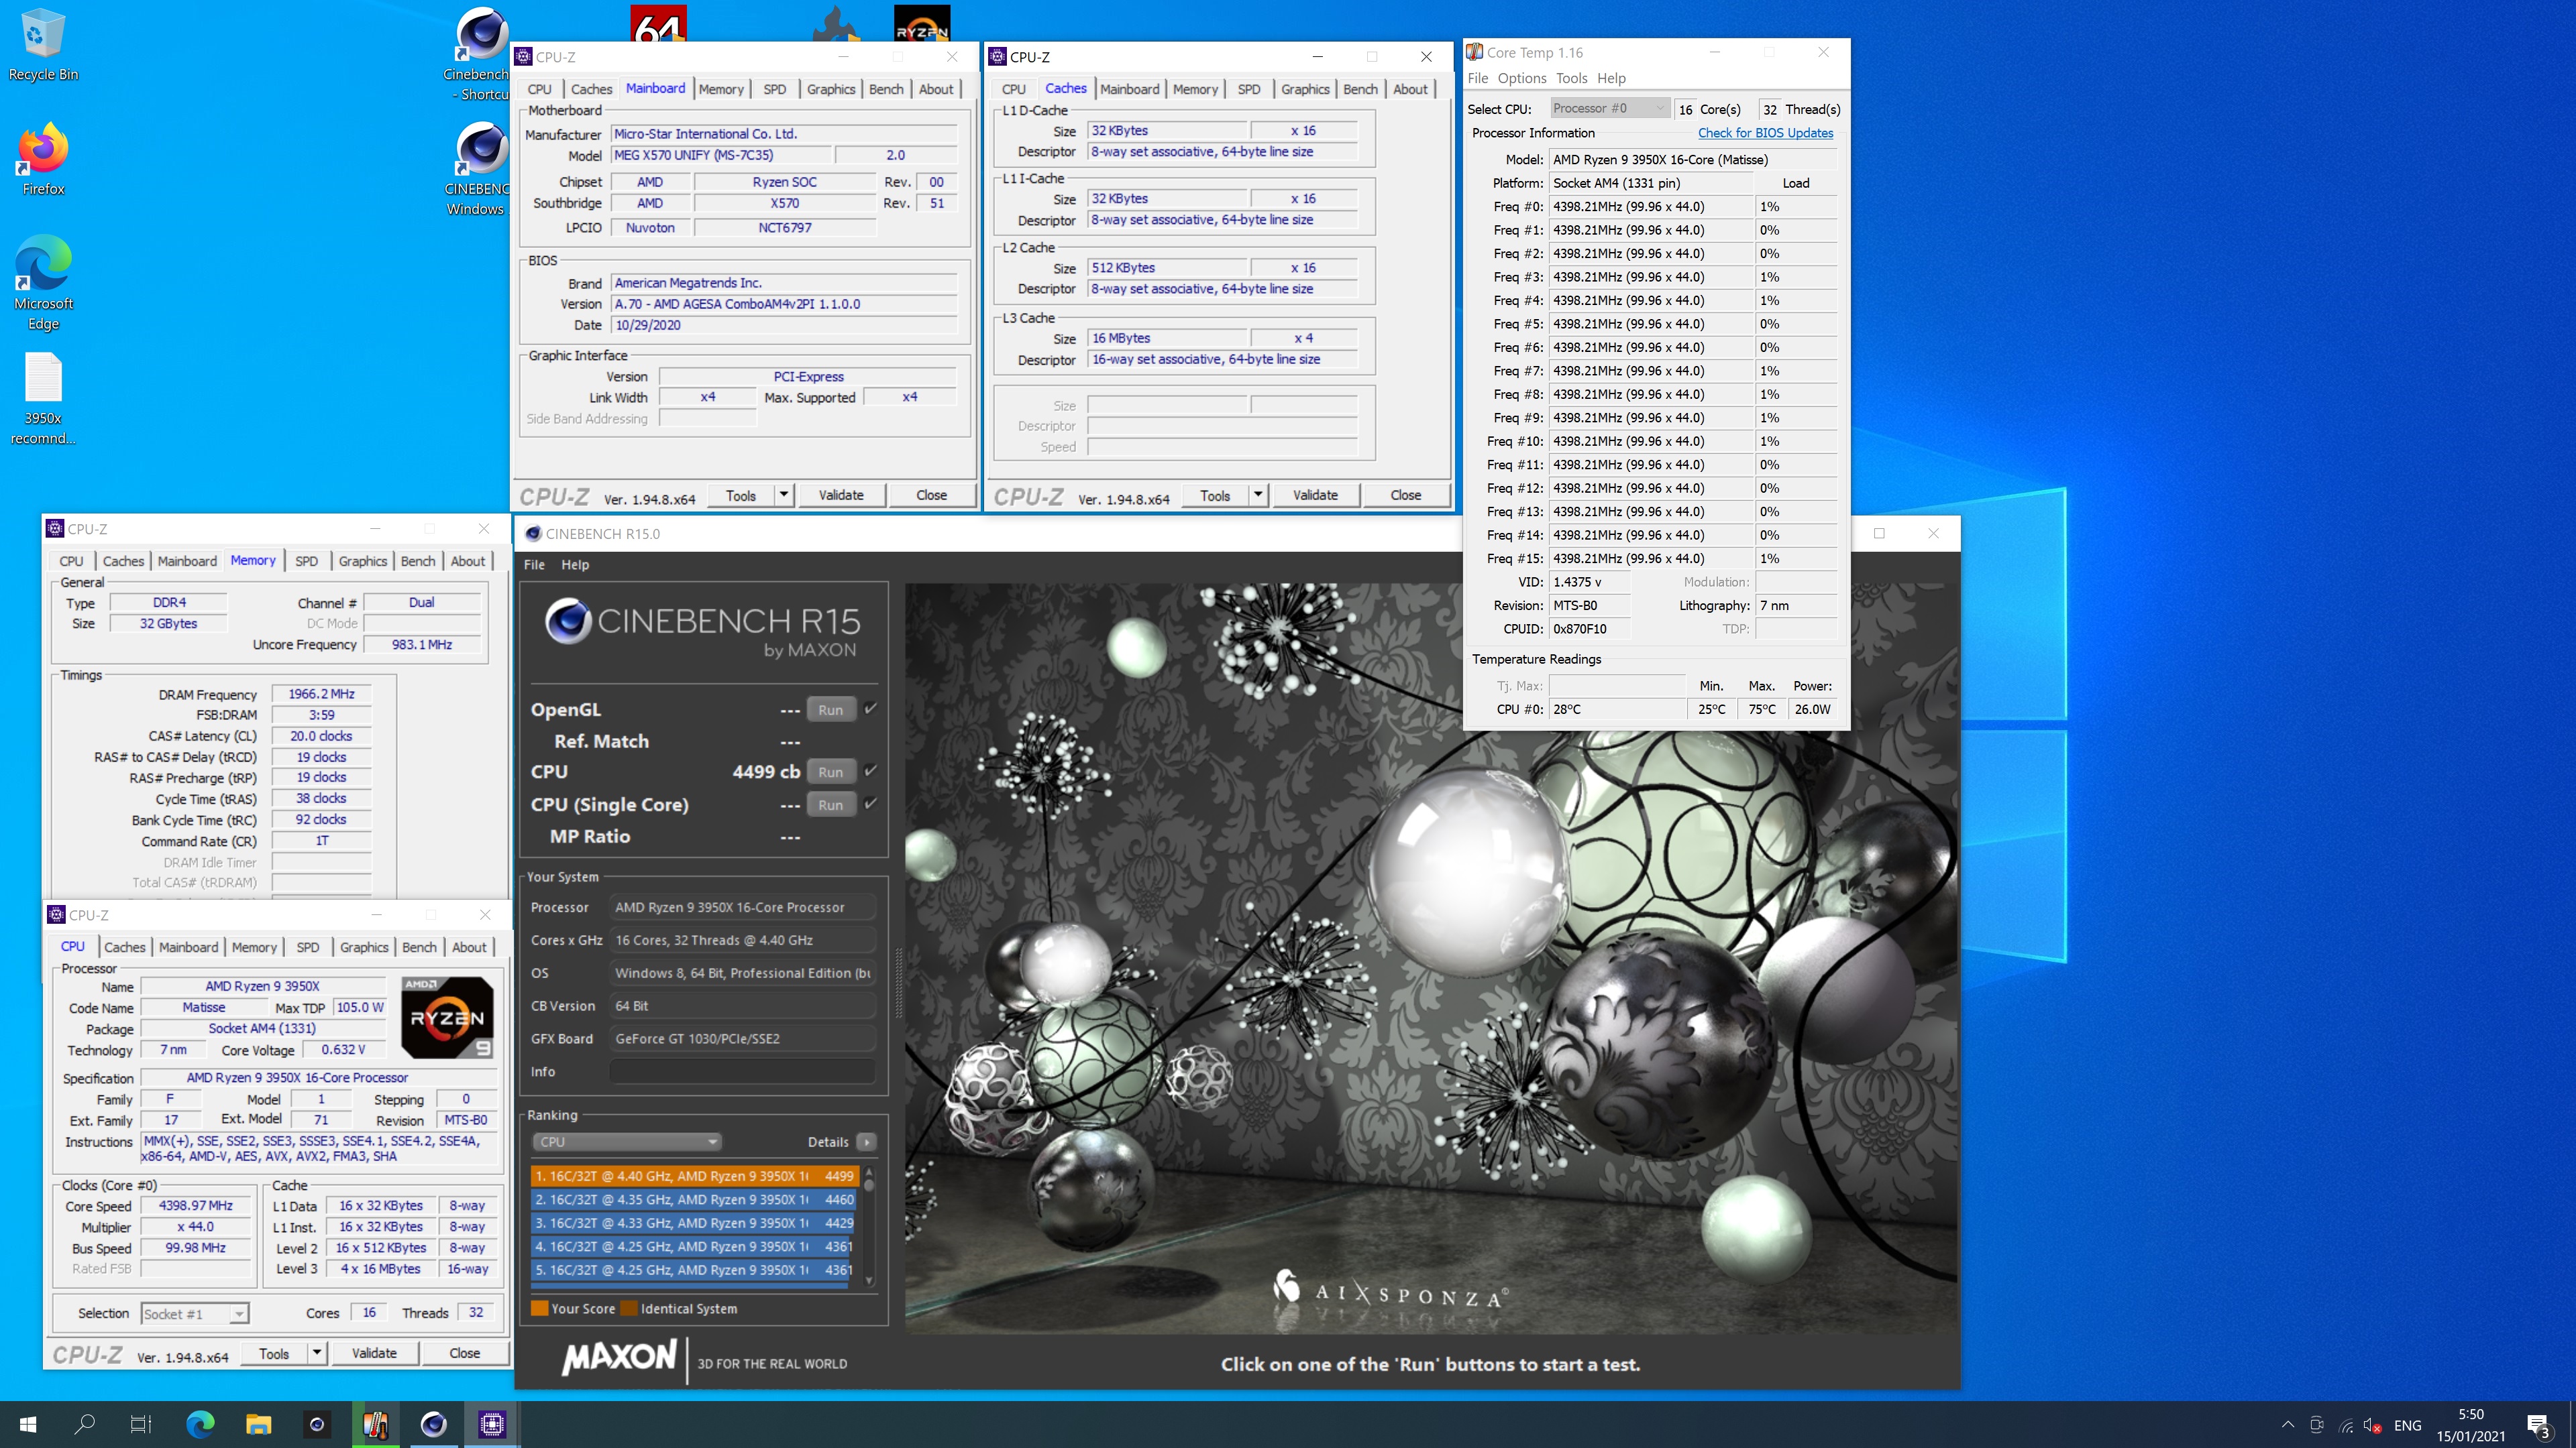Click Close in Caches CPU-Z window
Screen dimensions: 2576x1448
click(1405, 495)
